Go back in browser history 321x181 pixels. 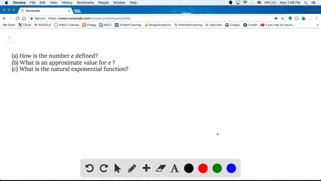pyautogui.click(x=4, y=18)
